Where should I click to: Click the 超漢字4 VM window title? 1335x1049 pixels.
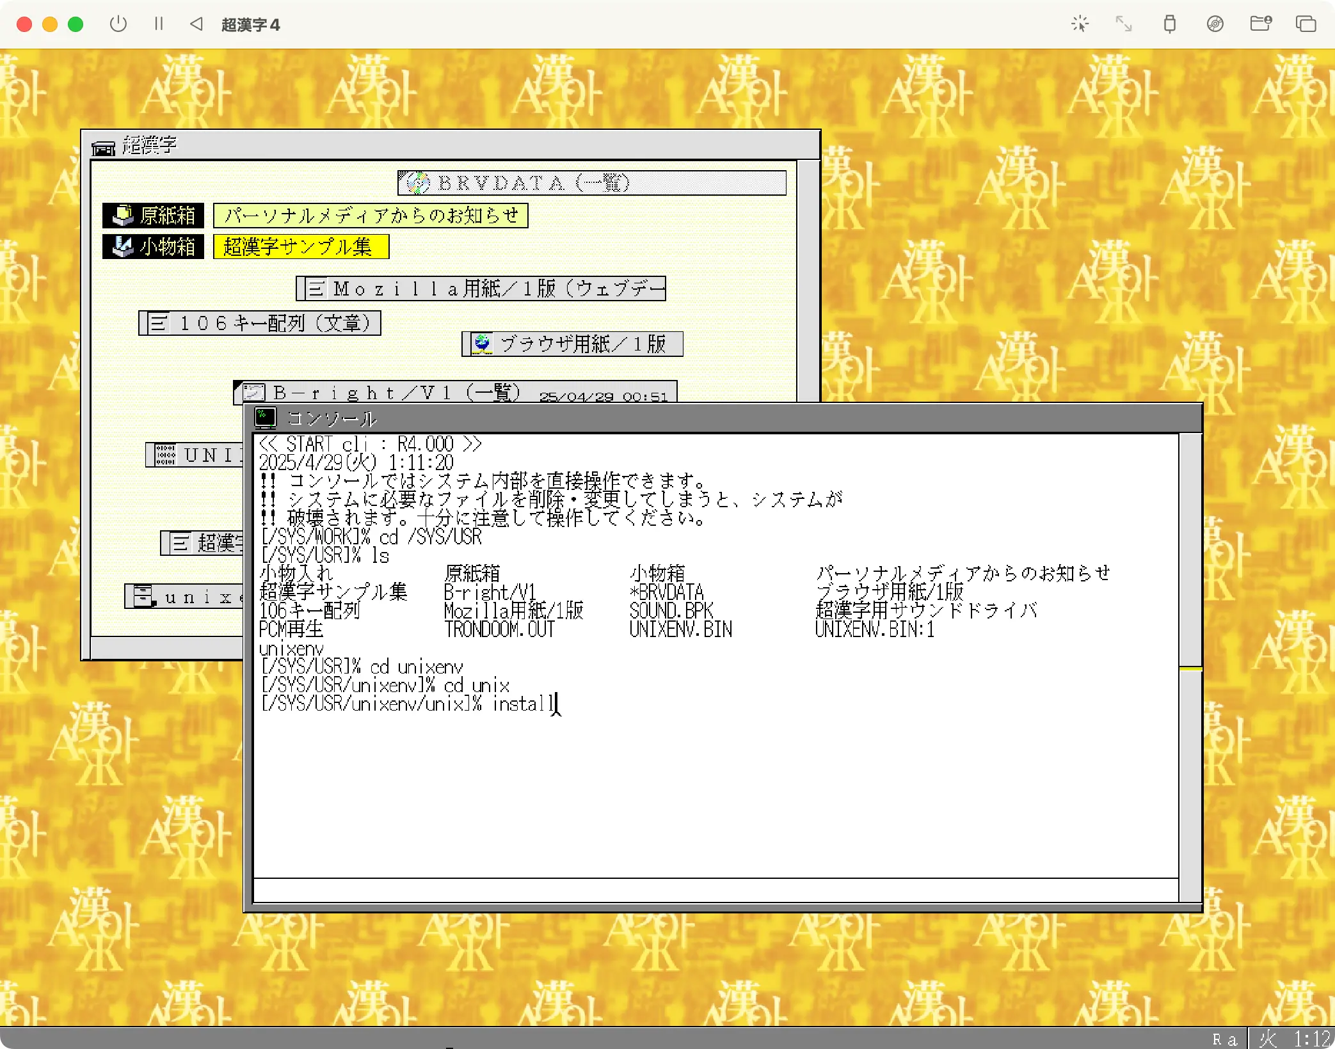tap(250, 25)
